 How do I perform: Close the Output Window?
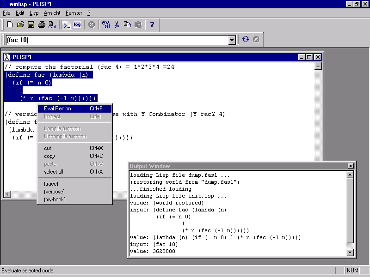pos(351,166)
